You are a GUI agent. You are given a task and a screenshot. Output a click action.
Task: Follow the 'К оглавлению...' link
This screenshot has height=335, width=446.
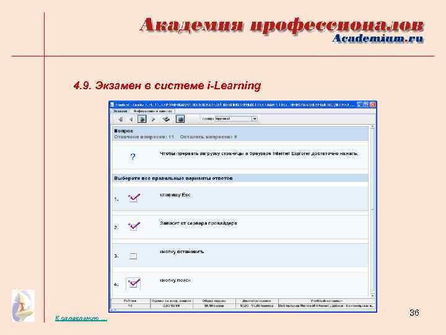point(81,318)
